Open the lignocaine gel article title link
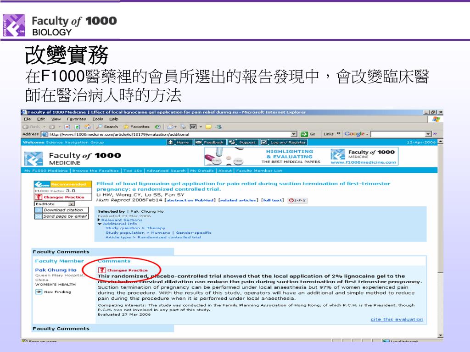This screenshot has width=470, height=352. [243, 186]
